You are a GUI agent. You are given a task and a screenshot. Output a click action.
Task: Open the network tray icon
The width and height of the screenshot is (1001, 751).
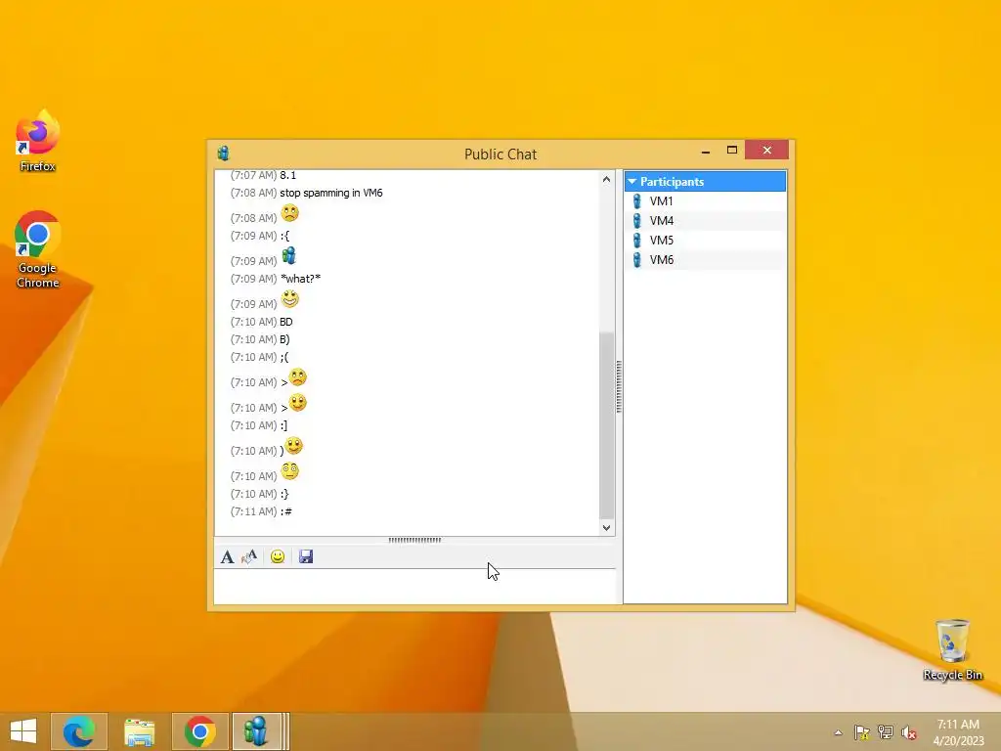point(886,732)
